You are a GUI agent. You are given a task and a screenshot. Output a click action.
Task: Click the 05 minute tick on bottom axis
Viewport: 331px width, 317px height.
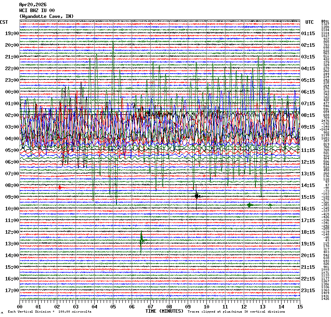click(x=113, y=307)
